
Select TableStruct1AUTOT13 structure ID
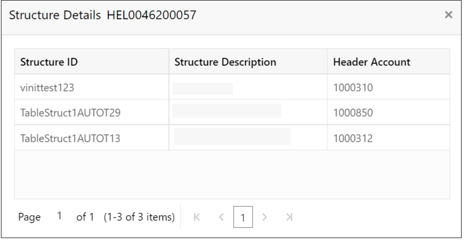(70, 139)
